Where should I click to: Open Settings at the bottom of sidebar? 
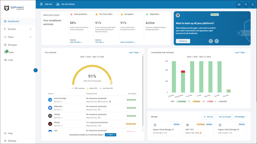point(12,141)
